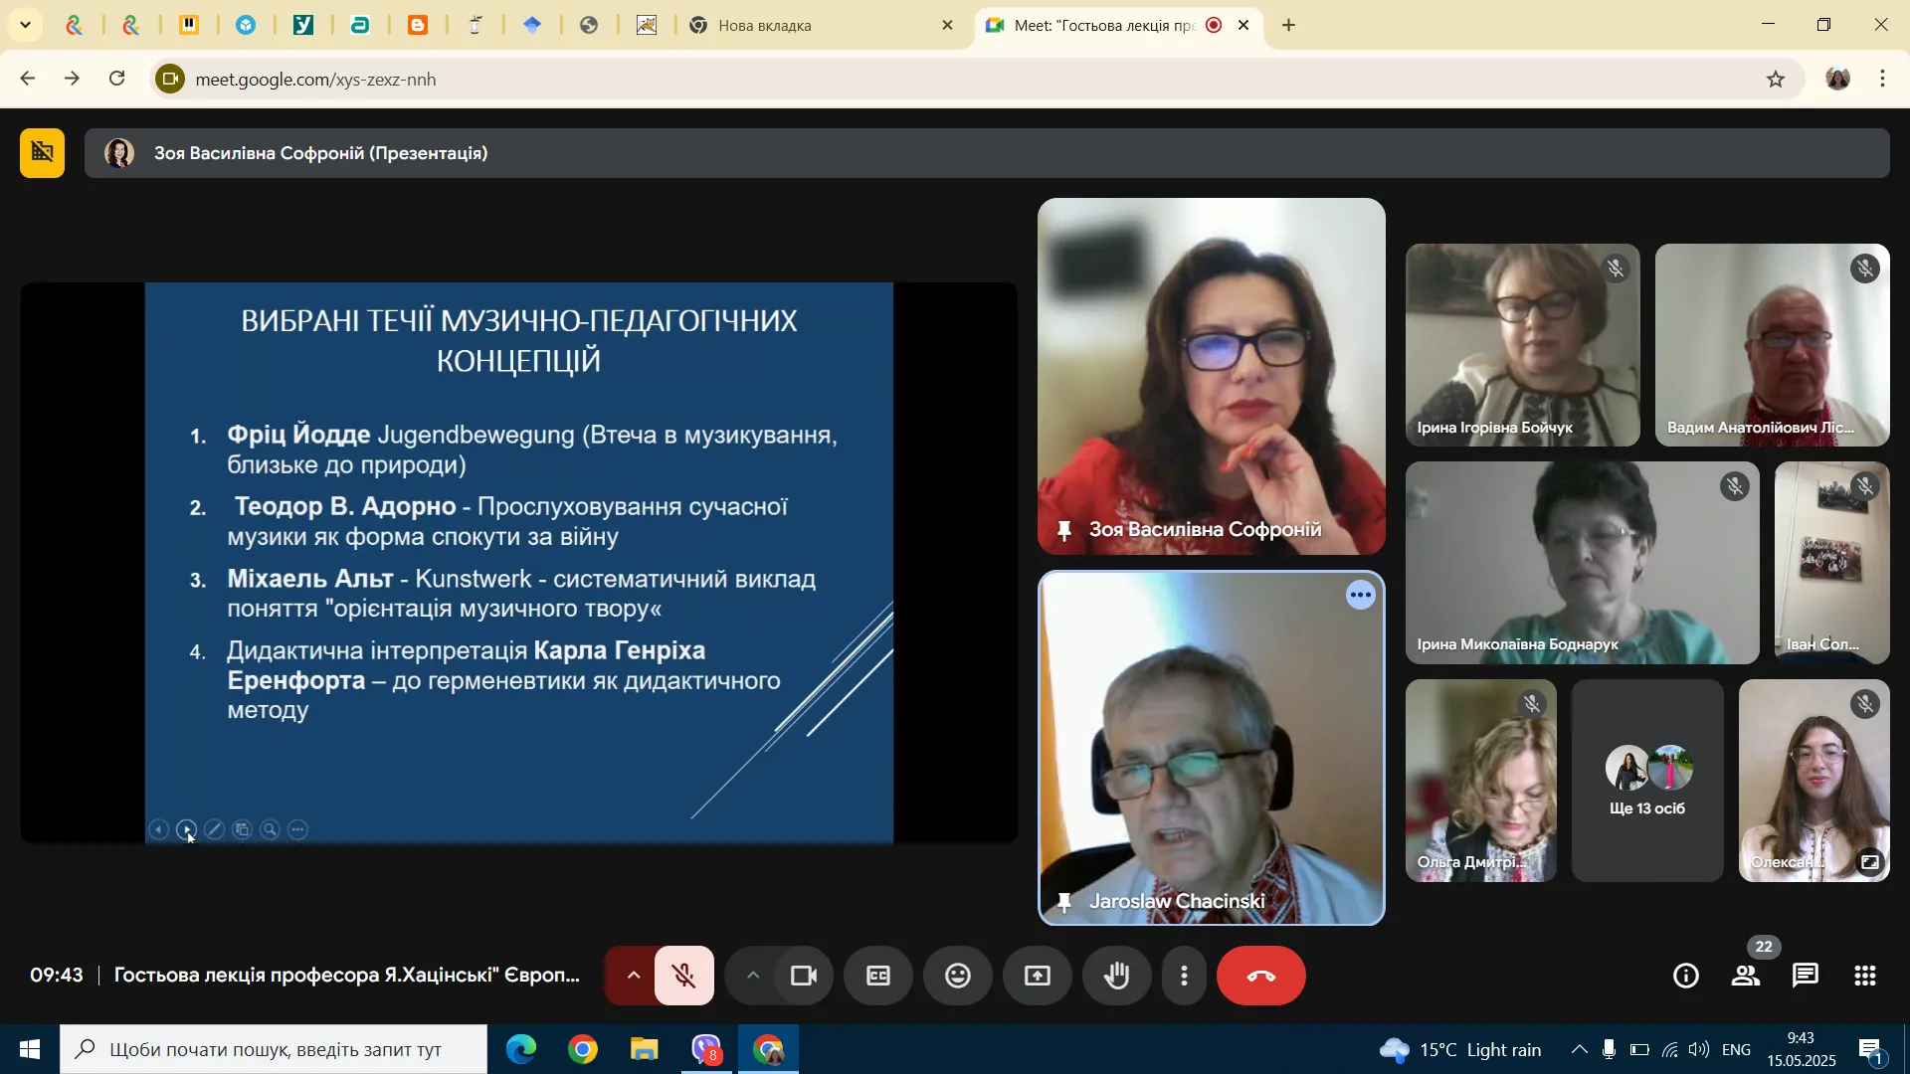Open the chat panel icon
This screenshot has height=1074, width=1910.
click(1806, 976)
